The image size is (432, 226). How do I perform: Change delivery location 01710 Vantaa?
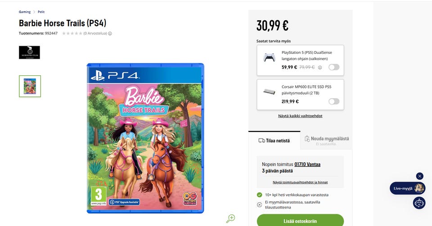[x=307, y=165]
